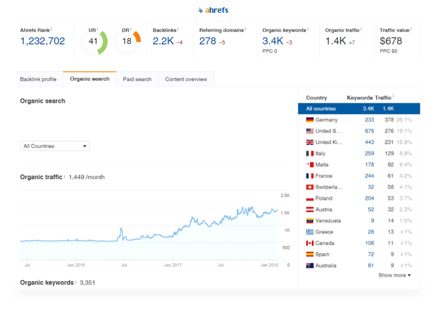This screenshot has height=310, width=437.
Task: Open Switzerland keywords count 32
Action: click(x=371, y=187)
